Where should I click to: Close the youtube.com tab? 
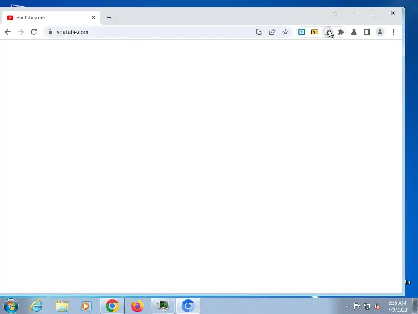coord(93,18)
